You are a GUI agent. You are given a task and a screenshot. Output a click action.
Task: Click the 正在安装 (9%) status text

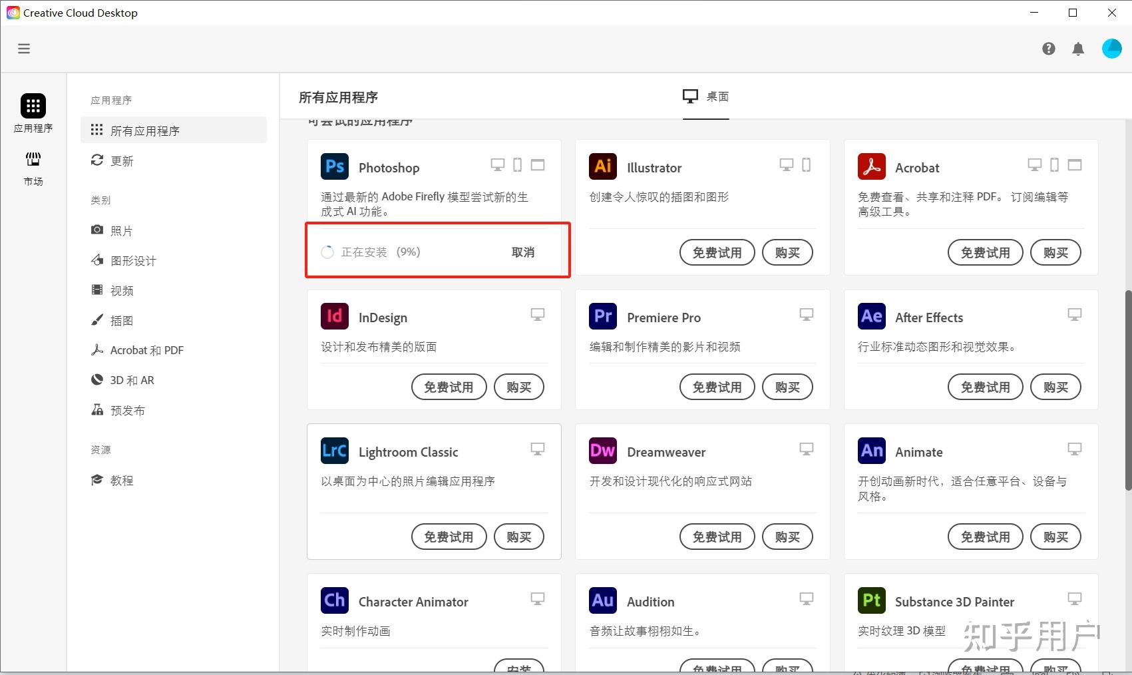click(381, 252)
